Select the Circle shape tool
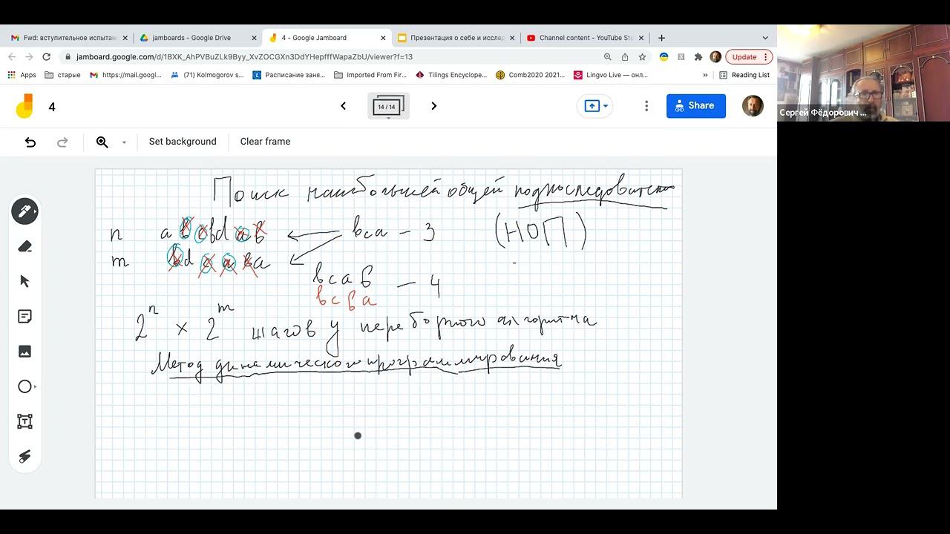 pyautogui.click(x=24, y=386)
